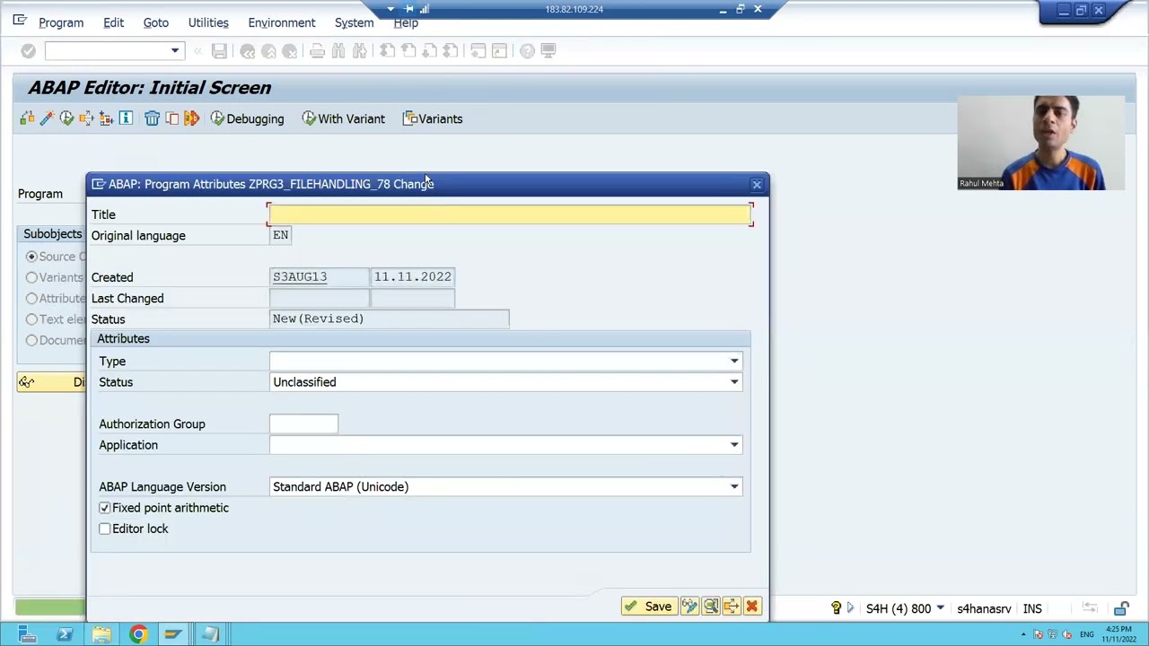Viewport: 1149px width, 646px height.
Task: Select the Variants radio button
Action: (x=31, y=277)
